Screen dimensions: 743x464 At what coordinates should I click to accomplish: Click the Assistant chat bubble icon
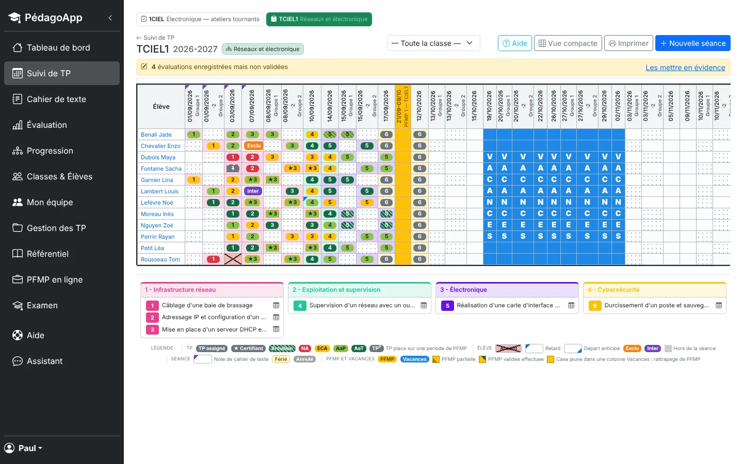click(x=18, y=361)
